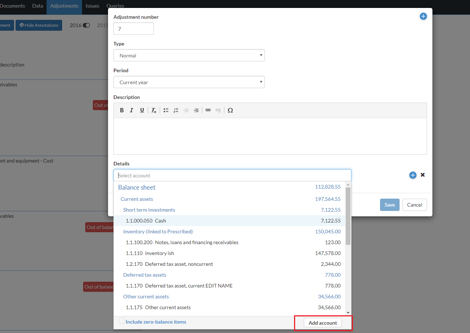Insert a link using the chain icon
Image resolution: width=470 pixels, height=333 pixels.
click(x=208, y=110)
